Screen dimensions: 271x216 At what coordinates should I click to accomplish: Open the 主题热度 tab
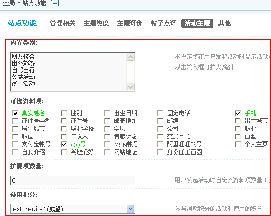[x=97, y=23]
